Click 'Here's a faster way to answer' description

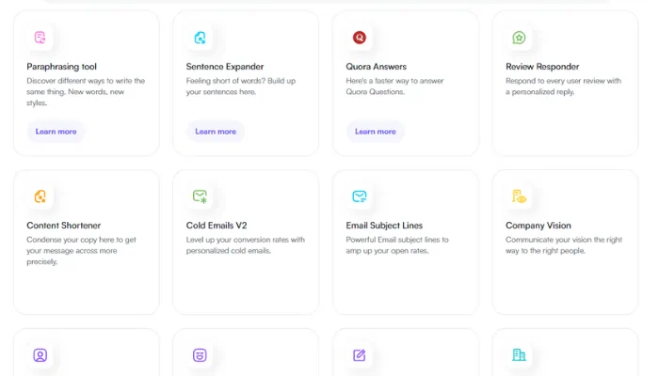click(x=394, y=86)
